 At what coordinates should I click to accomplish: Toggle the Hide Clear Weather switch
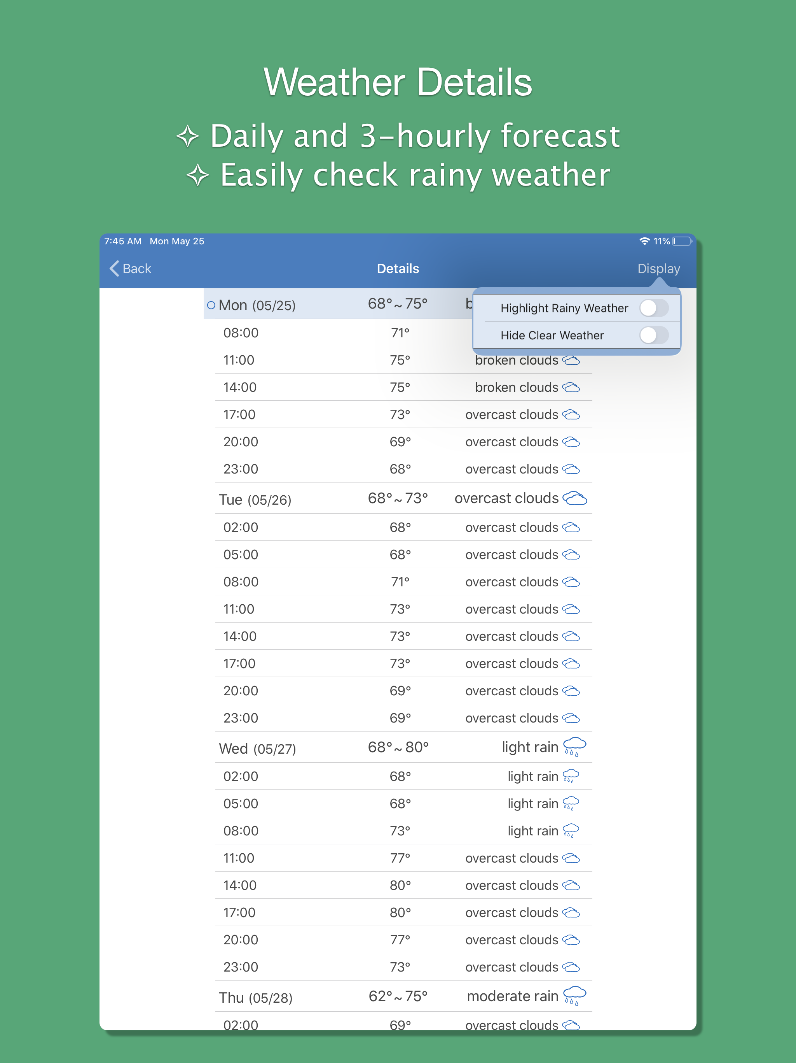tap(654, 335)
